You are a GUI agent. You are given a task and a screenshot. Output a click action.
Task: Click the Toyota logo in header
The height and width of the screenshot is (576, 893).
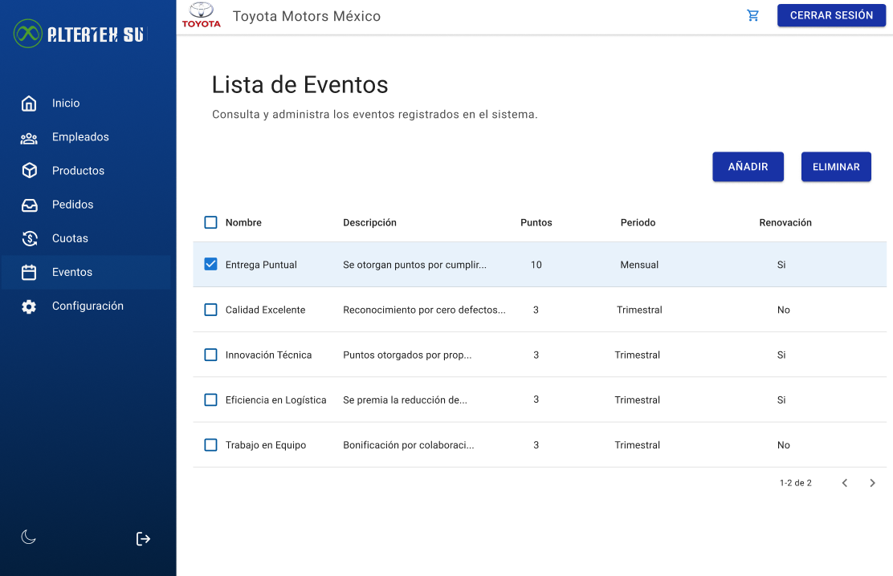[201, 15]
